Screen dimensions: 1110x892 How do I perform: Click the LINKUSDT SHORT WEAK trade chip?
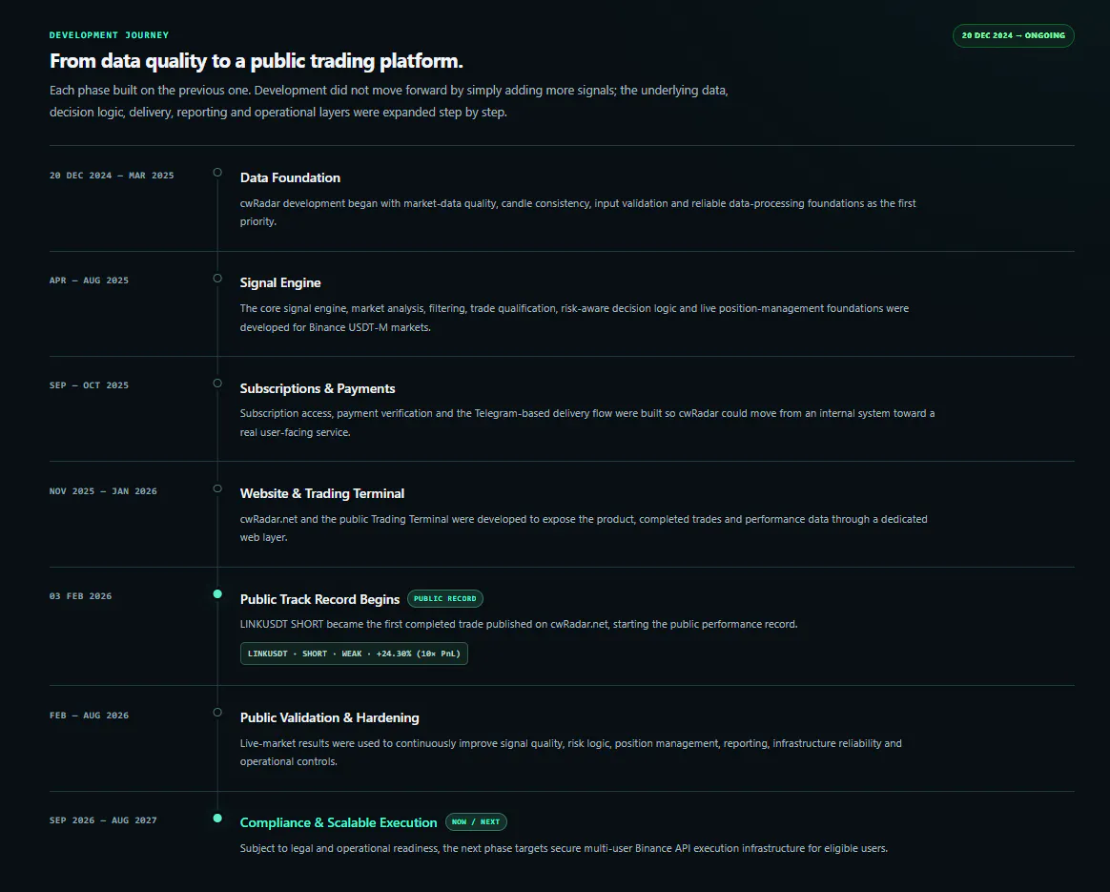[x=354, y=653]
